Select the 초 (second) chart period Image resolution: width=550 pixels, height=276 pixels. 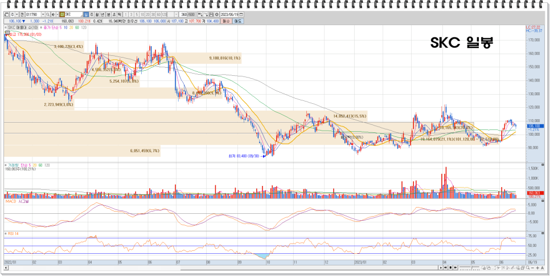[114, 14]
